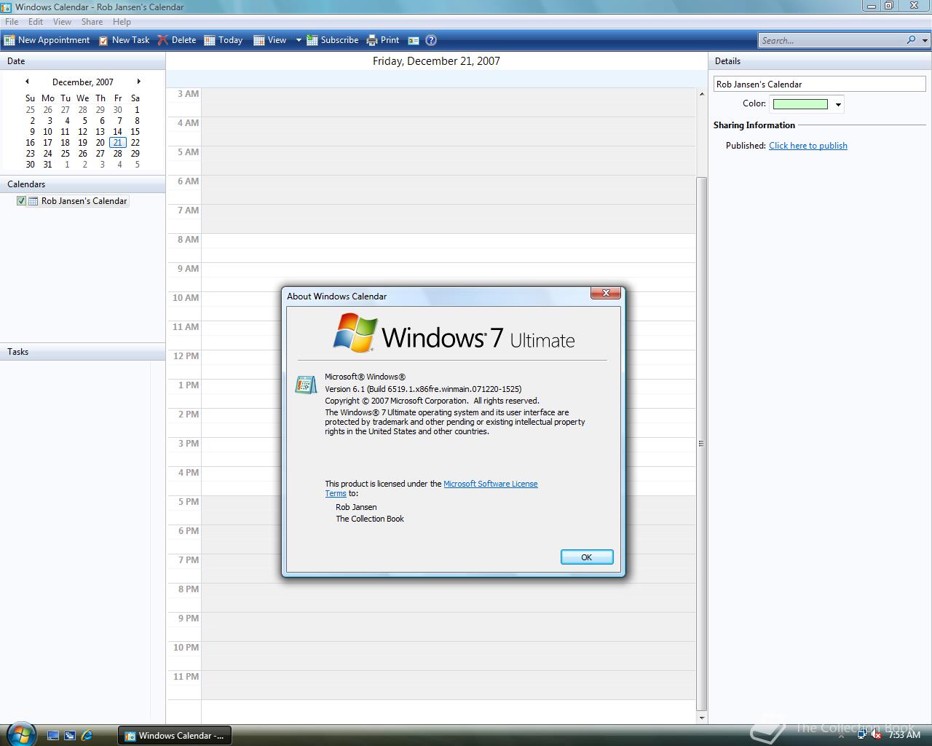This screenshot has width=932, height=746.
Task: Click the green calendar color swatch
Action: 800,104
